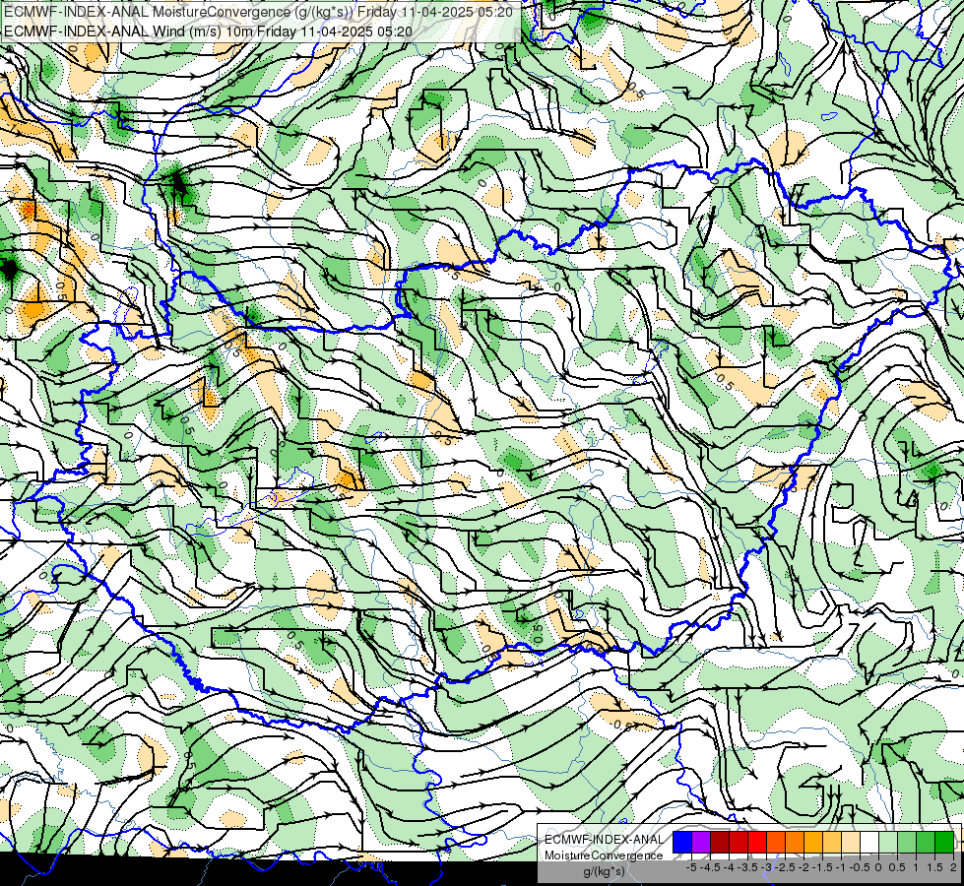964x886 pixels.
Task: Click the '-2.5' legend scale value
Action: click(785, 867)
